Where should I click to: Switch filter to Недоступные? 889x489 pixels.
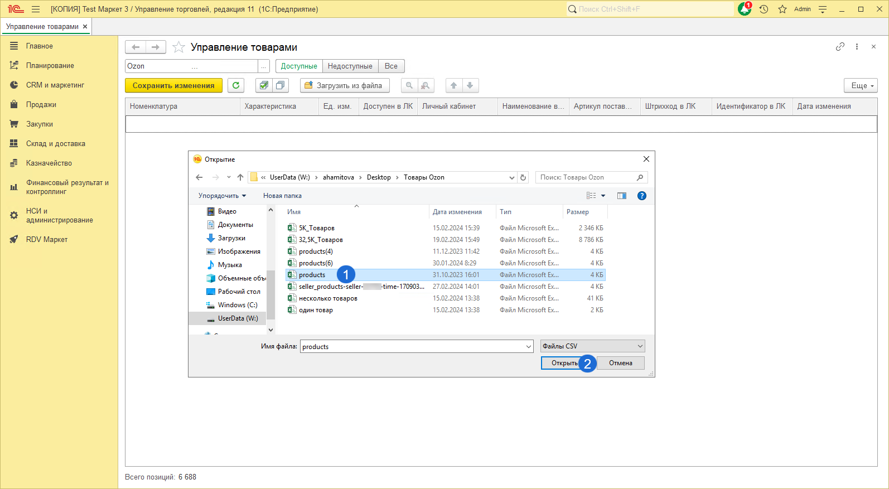[x=350, y=66]
